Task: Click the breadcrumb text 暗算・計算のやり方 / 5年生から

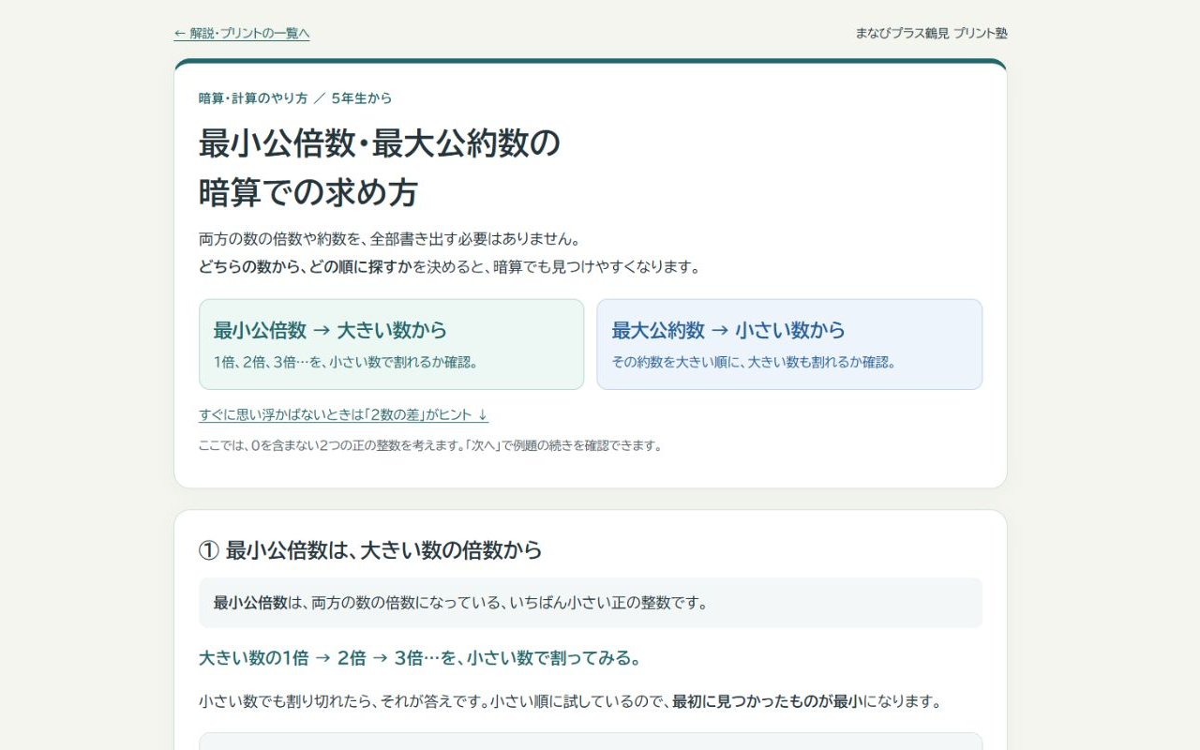Action: (295, 98)
